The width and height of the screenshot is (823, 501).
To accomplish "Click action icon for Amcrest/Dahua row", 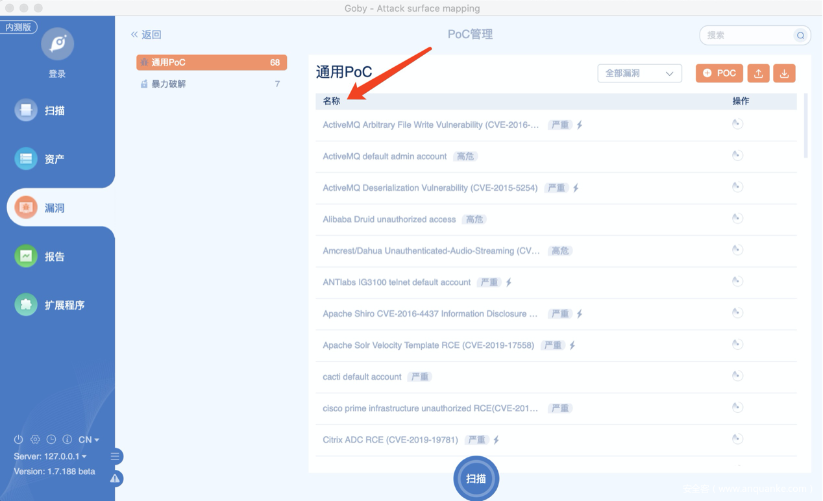I will click(737, 250).
